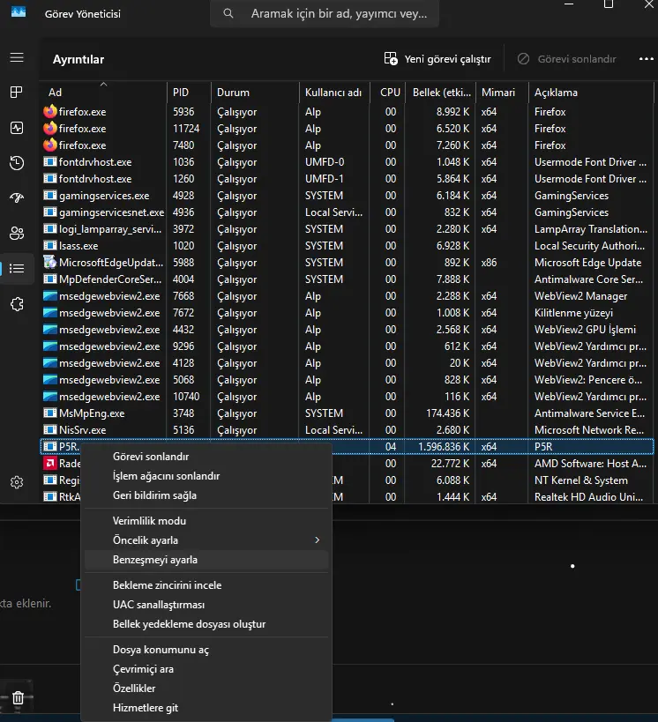658x722 pixels.
Task: Open Task Manager settings gear
Action: (17, 482)
